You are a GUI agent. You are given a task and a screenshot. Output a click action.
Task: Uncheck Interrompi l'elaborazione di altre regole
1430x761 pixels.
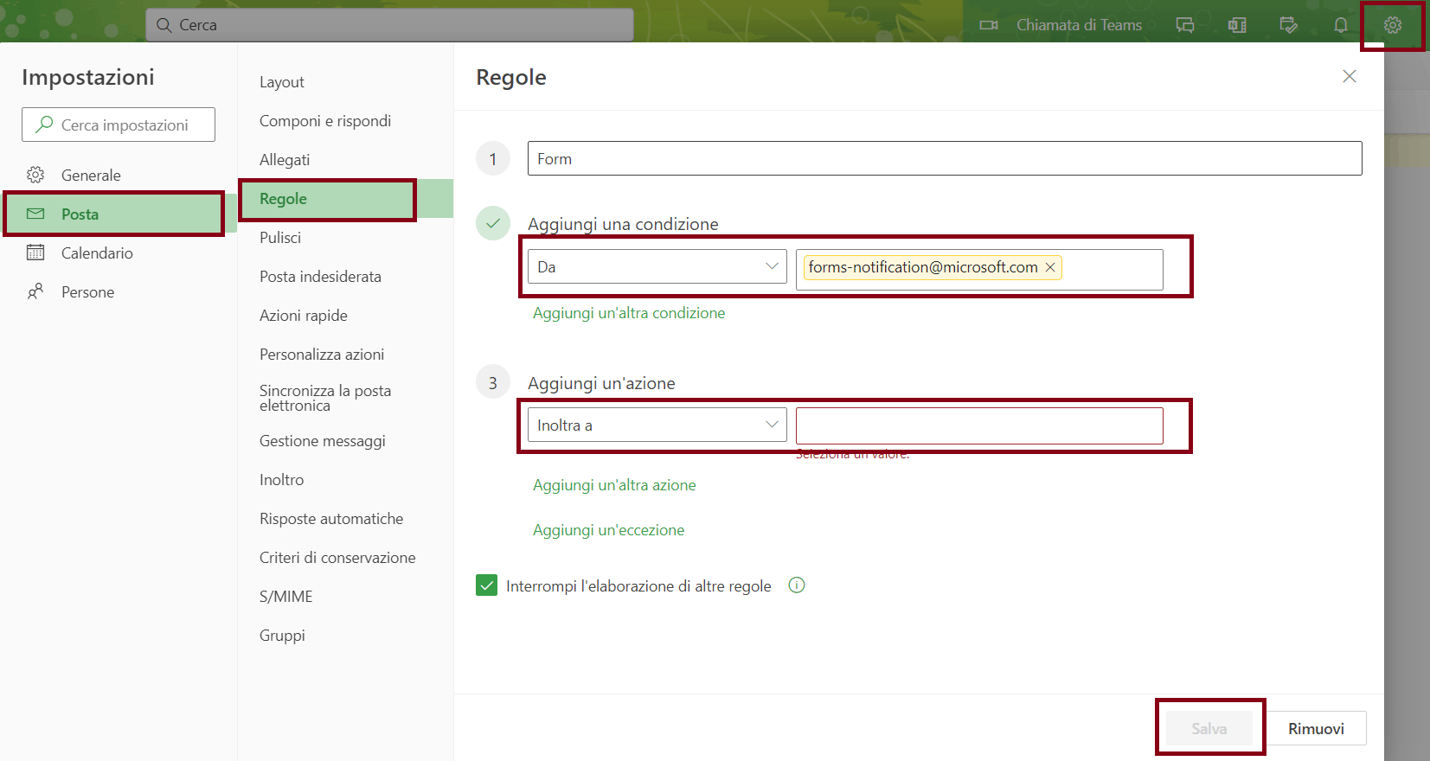tap(487, 585)
